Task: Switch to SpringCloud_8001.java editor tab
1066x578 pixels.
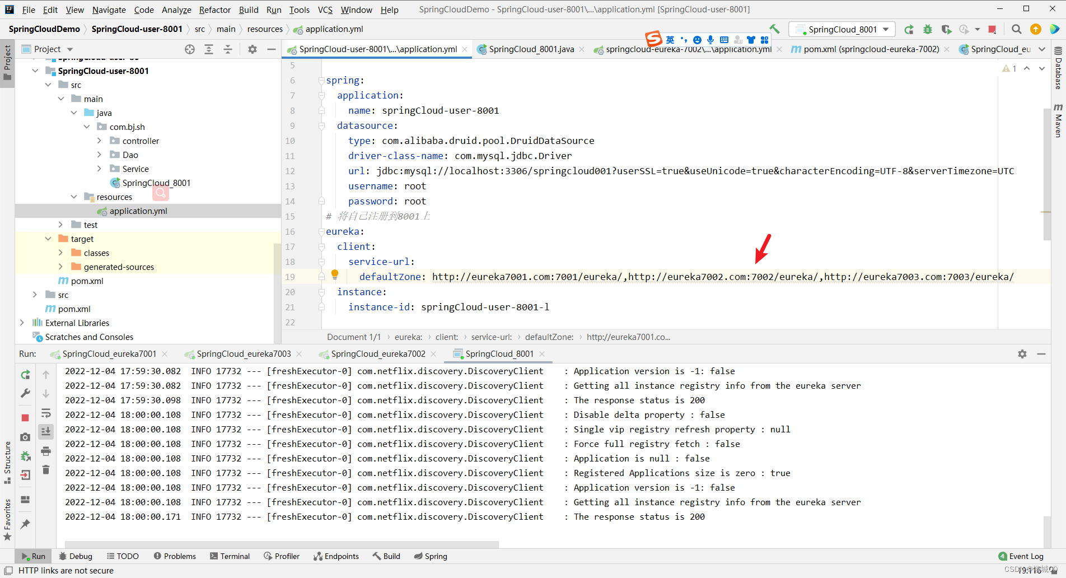Action: tap(531, 49)
